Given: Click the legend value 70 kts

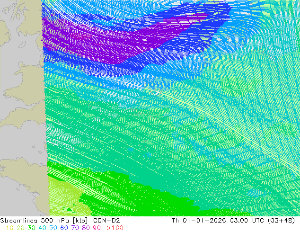Looking at the screenshot, I should click(75, 228).
